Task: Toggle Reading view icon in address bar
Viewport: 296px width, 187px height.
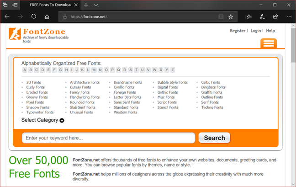Action: click(221, 16)
